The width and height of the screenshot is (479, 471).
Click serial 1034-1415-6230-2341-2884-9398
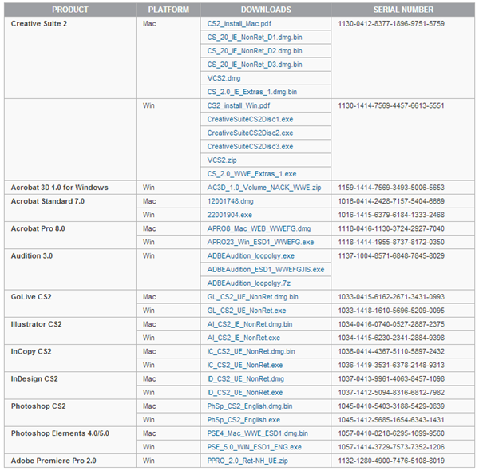(x=391, y=338)
